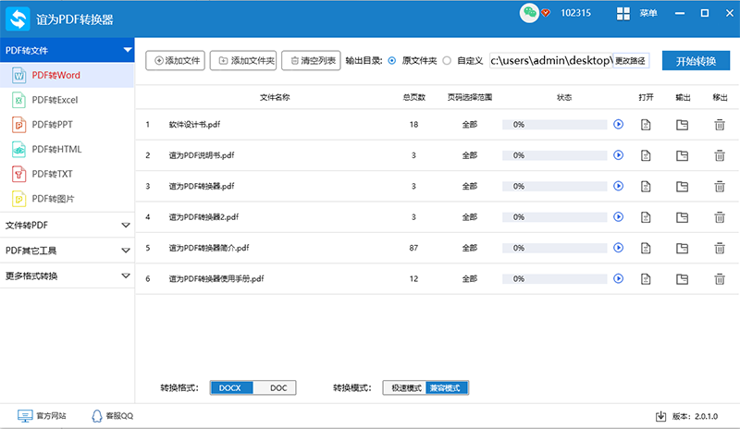Choose 极速模式 conversion mode
The image size is (740, 429).
[405, 387]
